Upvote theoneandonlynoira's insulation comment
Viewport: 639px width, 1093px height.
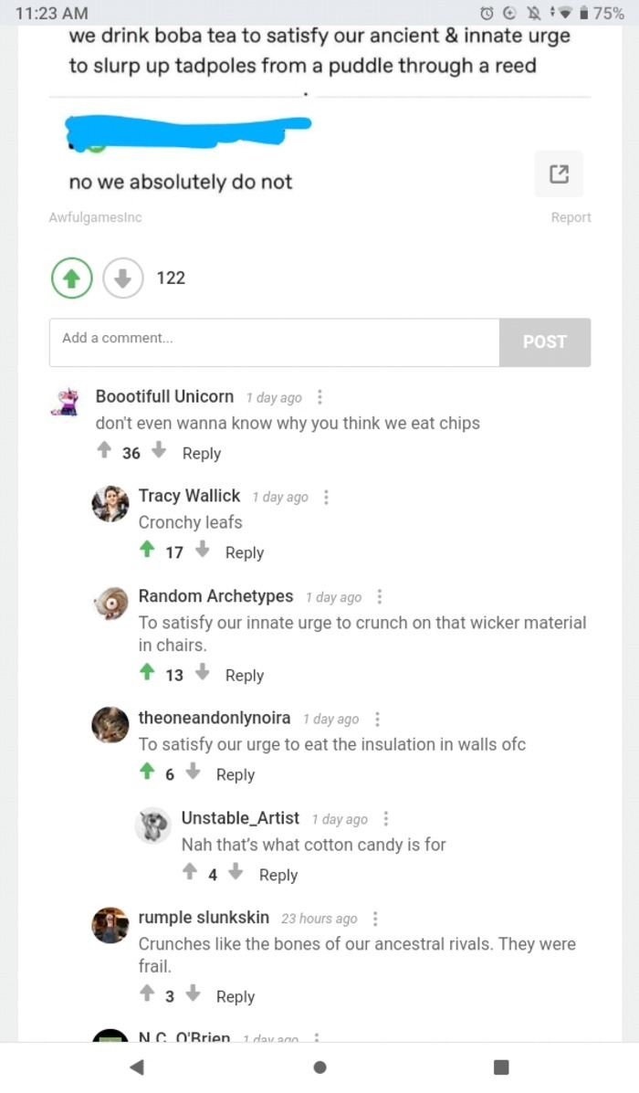click(147, 772)
